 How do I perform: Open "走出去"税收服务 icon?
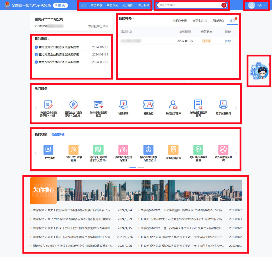coord(73,150)
